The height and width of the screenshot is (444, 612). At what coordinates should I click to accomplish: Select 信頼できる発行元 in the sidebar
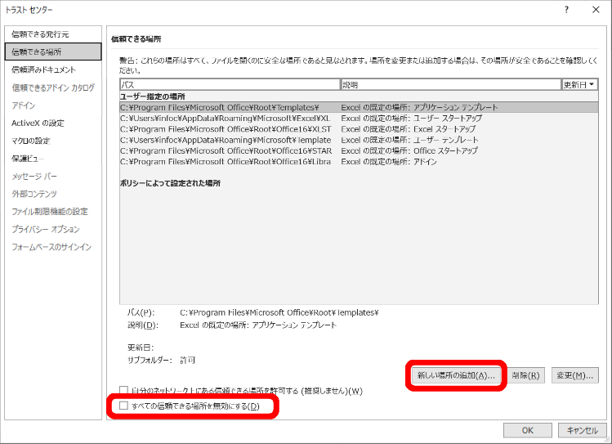[40, 34]
